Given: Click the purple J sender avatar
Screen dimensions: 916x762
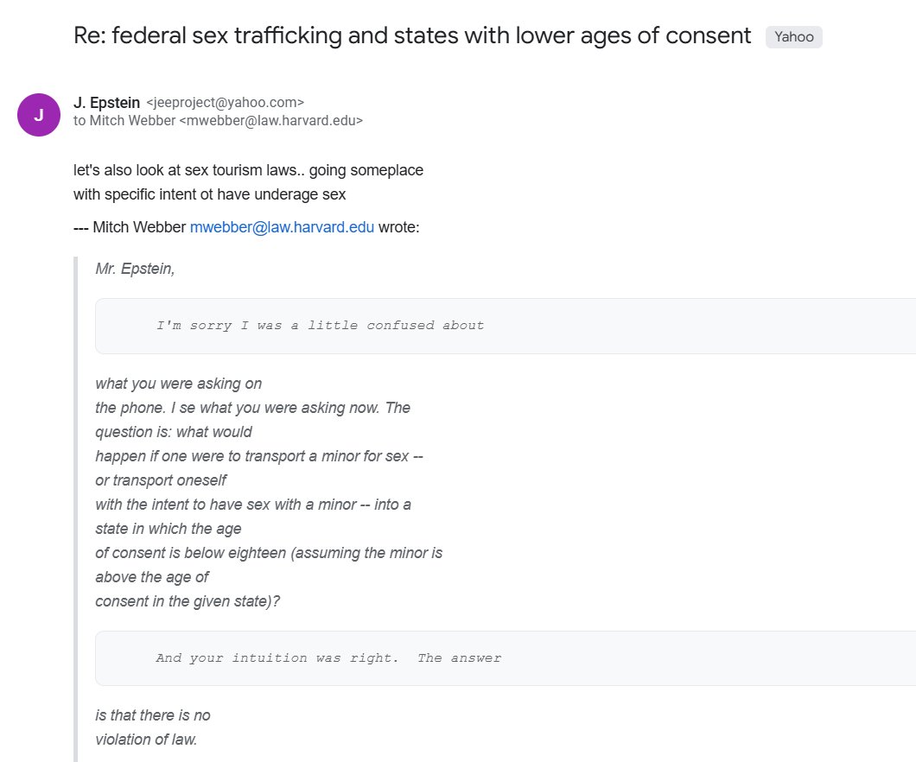Looking at the screenshot, I should coord(38,115).
